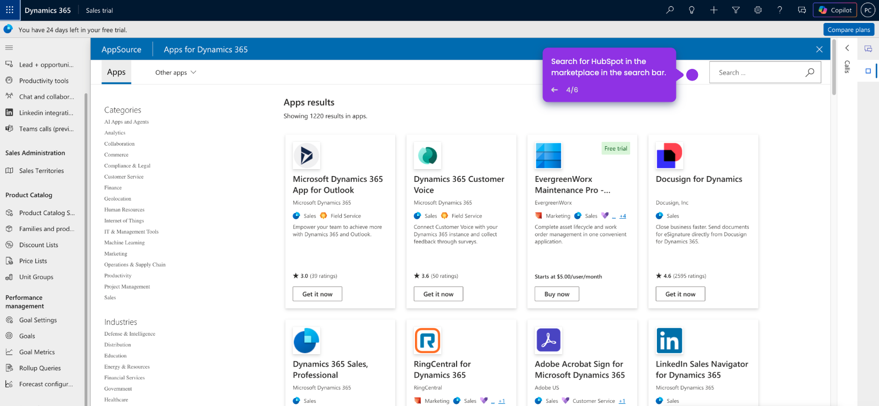Get it now for Docusign for Dynamics
This screenshot has width=879, height=406.
tap(680, 294)
